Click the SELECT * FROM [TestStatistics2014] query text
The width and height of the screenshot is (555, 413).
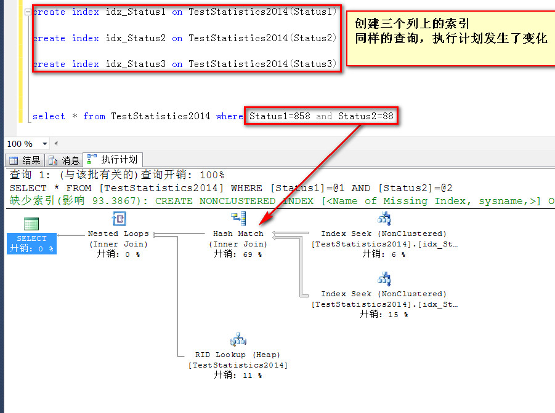tap(231, 188)
